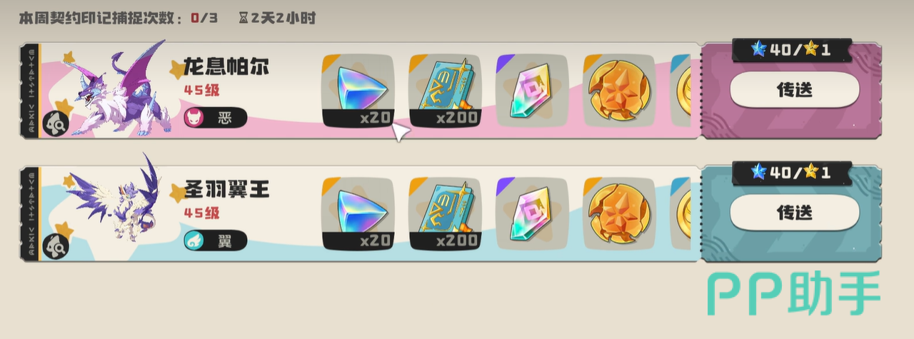Click the 传送 button for 龙息帕尔

click(794, 90)
